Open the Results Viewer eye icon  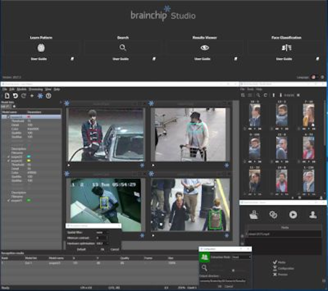point(205,48)
